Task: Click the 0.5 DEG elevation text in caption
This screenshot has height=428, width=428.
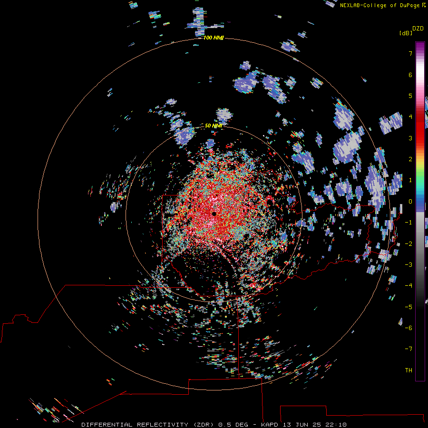Action: point(233,425)
